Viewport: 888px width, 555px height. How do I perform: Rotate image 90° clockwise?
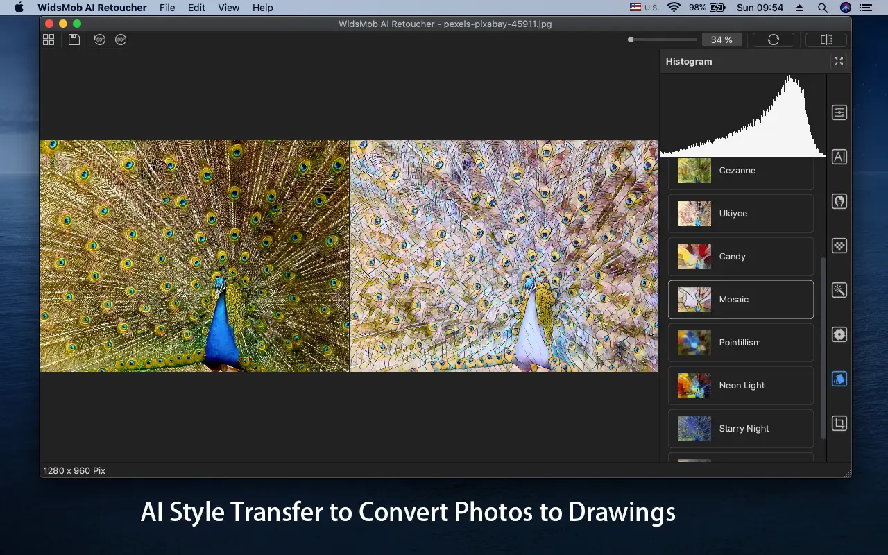tap(121, 40)
